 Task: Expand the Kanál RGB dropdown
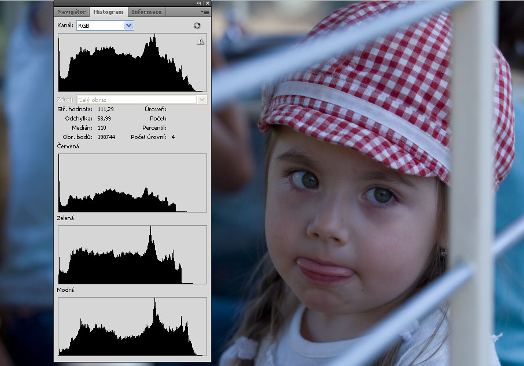pos(129,25)
